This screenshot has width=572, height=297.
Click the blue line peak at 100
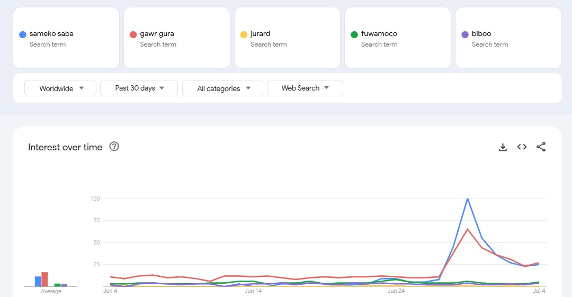click(x=467, y=199)
